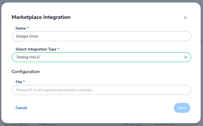Close the Marketplace Integration dialog
Viewport: 203px width, 126px height.
coord(185,18)
